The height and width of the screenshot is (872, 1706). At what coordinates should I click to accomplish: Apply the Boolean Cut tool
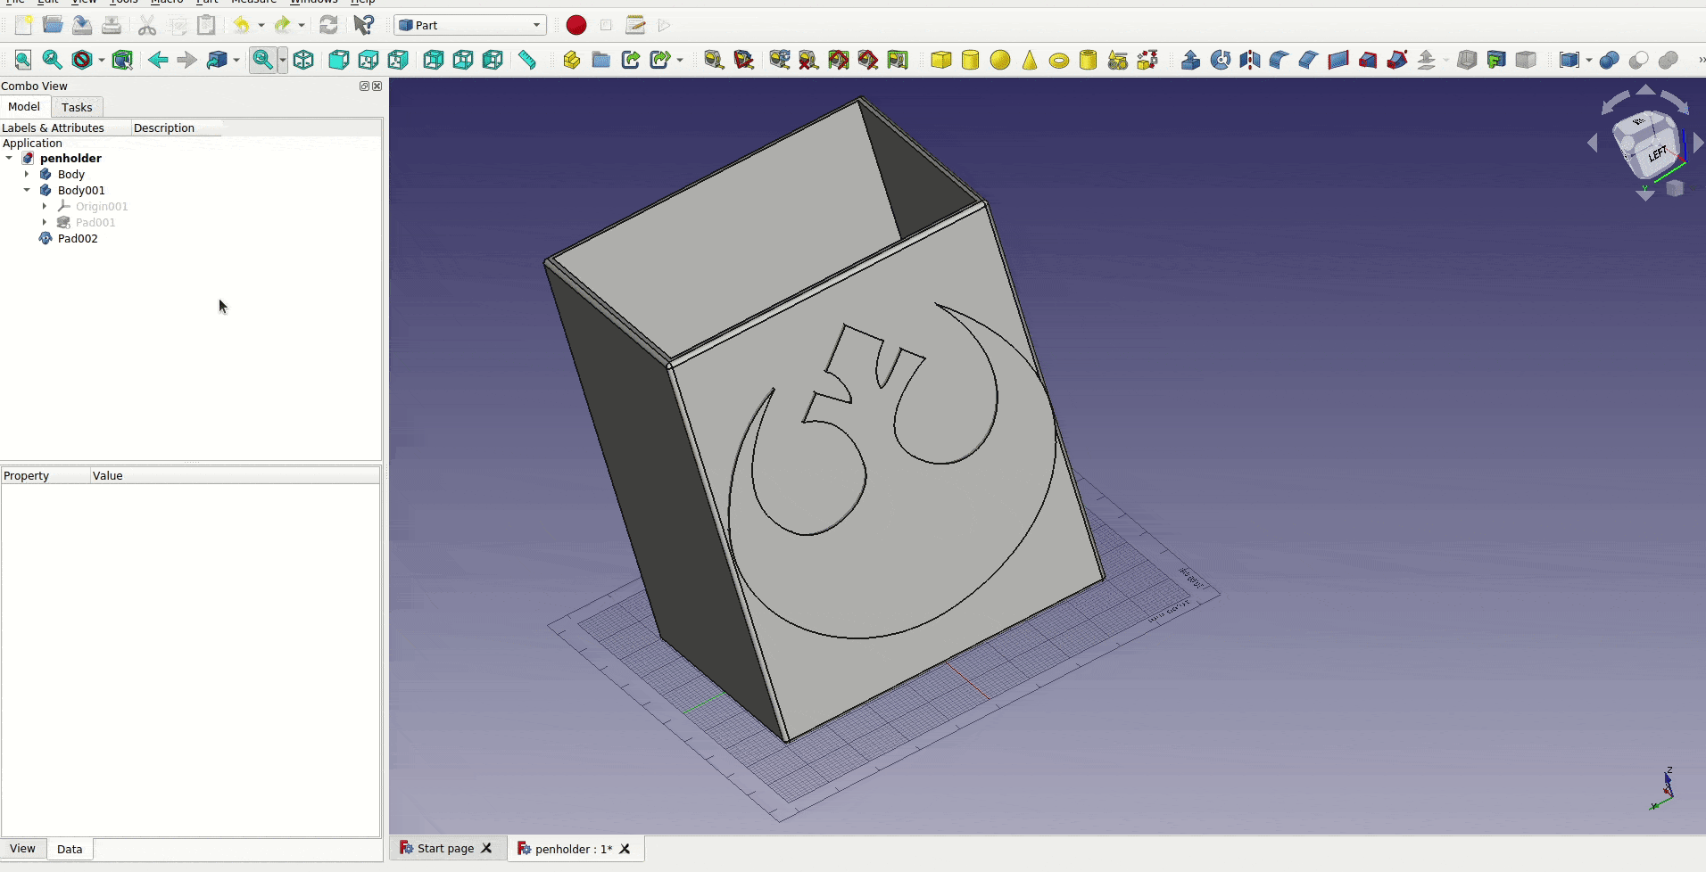[x=1639, y=60]
